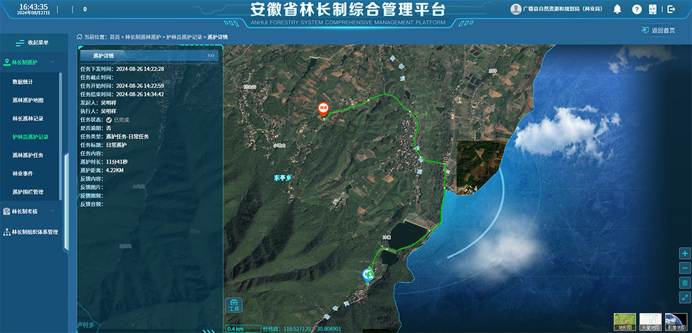This screenshot has width=692, height=333.
Task: Click the red start-point map marker
Action: (322, 109)
